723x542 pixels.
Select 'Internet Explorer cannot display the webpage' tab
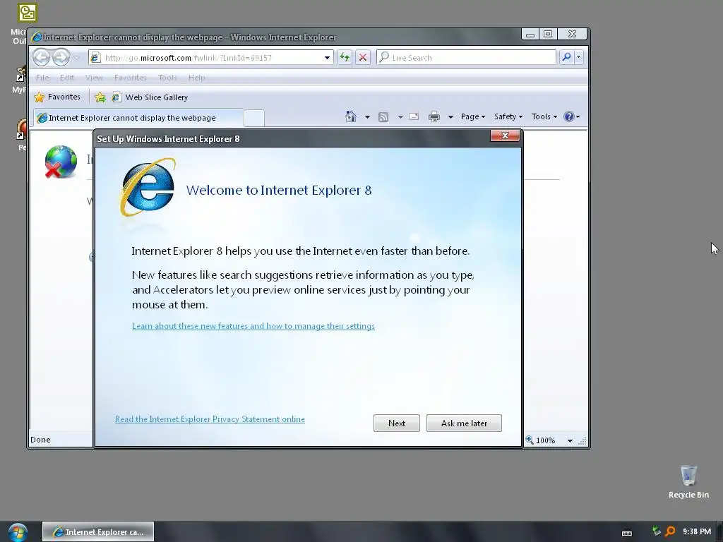(138, 118)
